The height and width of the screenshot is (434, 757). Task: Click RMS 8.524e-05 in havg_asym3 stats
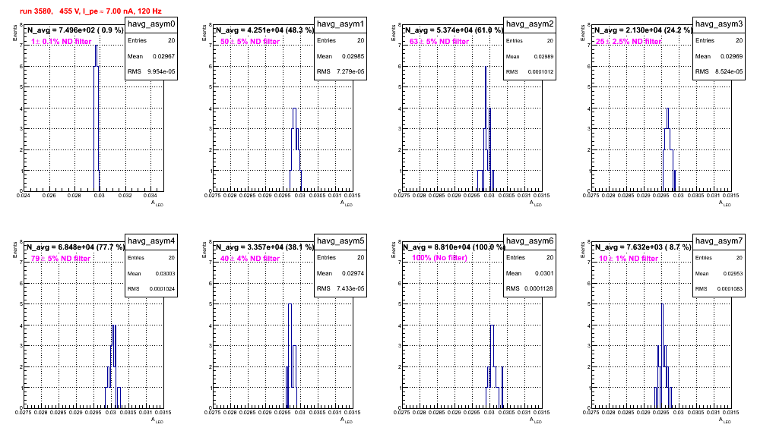(x=719, y=72)
